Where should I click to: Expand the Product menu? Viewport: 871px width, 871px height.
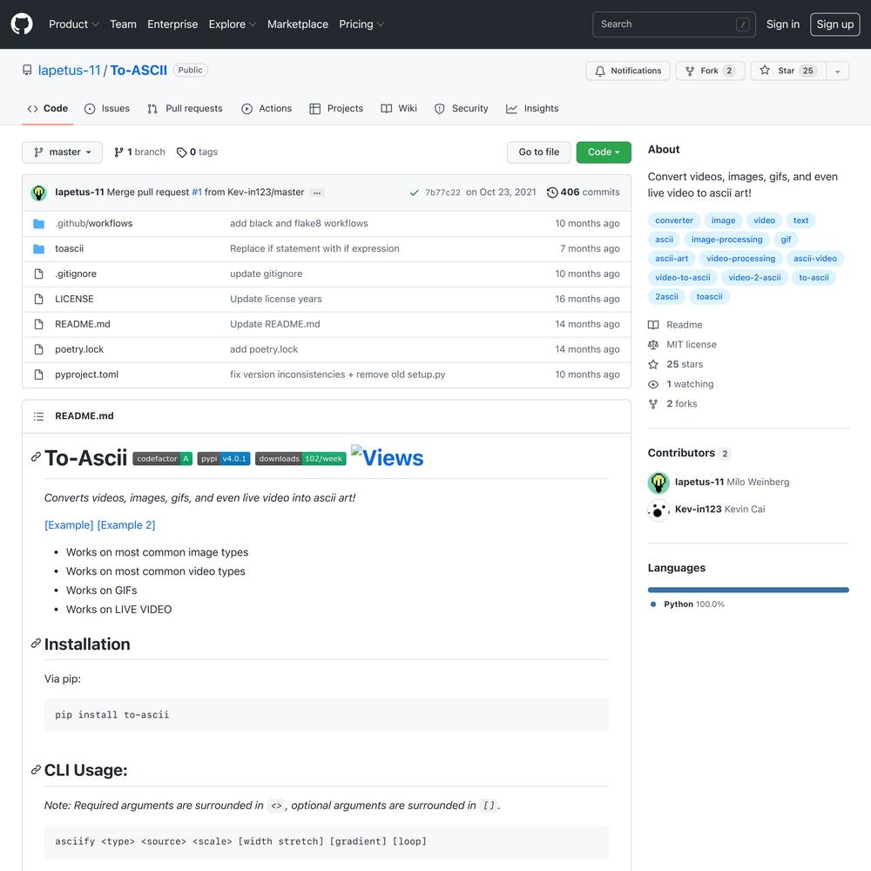(74, 24)
